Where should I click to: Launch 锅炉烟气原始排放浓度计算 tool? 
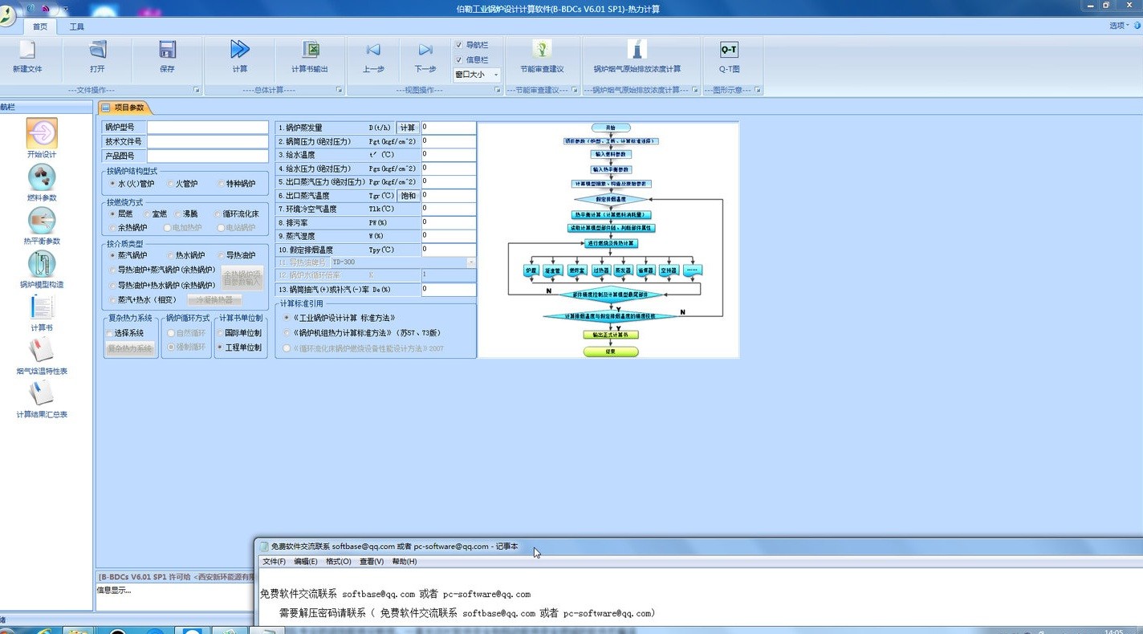point(637,56)
